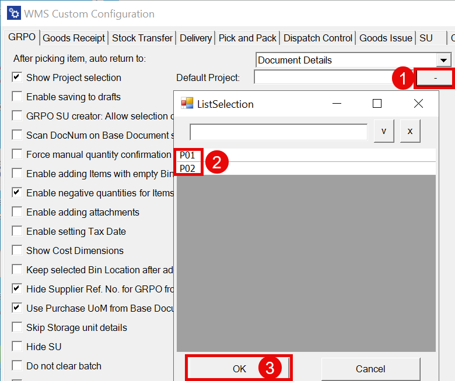Viewport: 455px width, 381px height.
Task: Enable Force manual quantity confirmation
Action: point(17,154)
